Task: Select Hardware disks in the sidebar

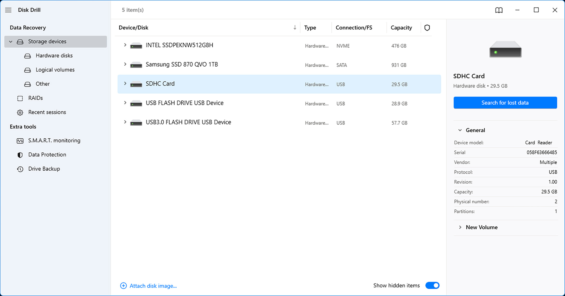Action: 54,55
